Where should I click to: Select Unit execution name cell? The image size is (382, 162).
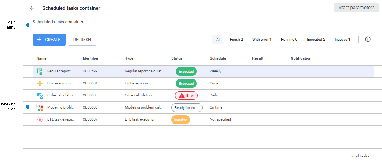click(x=59, y=83)
